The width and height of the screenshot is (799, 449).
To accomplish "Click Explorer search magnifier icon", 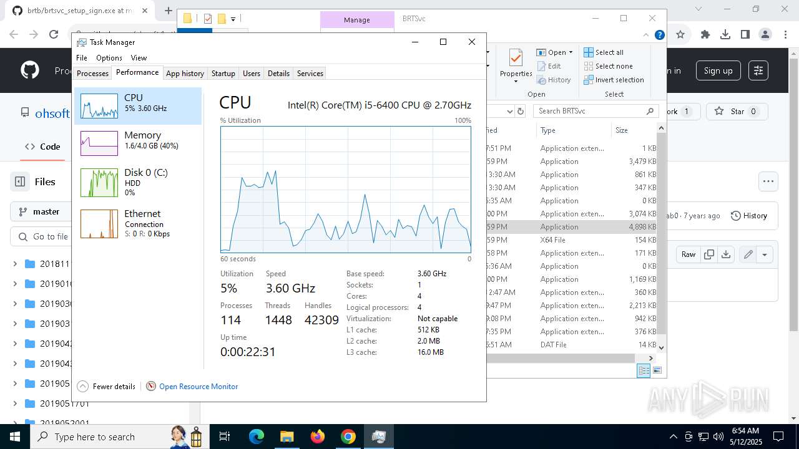I will click(650, 111).
